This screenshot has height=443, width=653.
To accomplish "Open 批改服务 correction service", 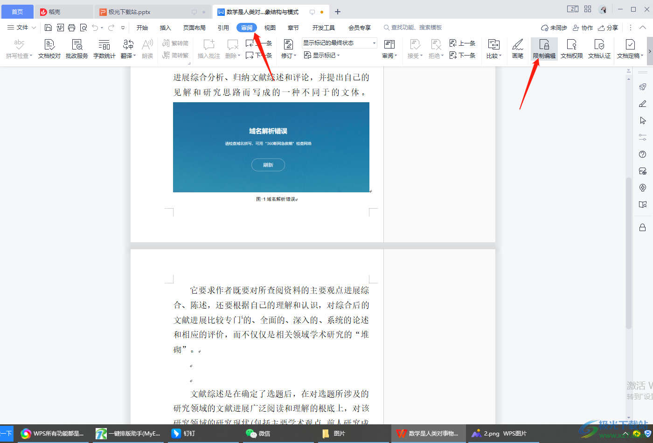I will click(x=77, y=49).
